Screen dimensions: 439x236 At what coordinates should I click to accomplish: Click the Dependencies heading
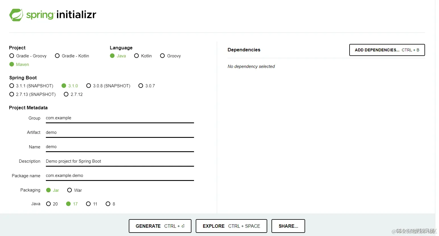244,50
